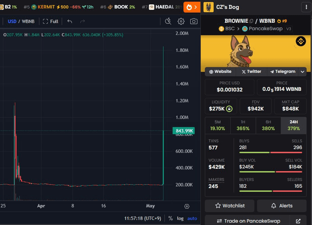
Task: Take chart snapshot with camera icon
Action: [x=194, y=21]
